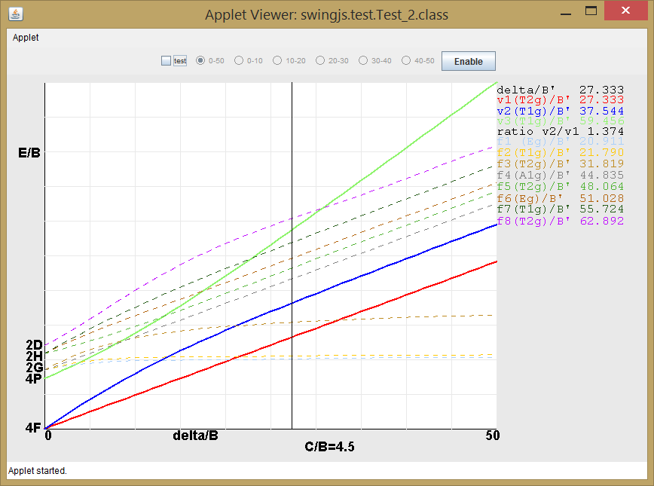
Task: Pick the 20-30 range radio button
Action: [320, 61]
